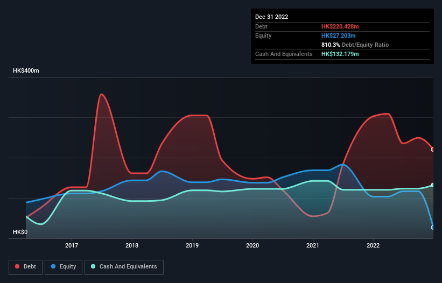Click the HK$400m y-axis label
The height and width of the screenshot is (283, 442).
(x=26, y=70)
